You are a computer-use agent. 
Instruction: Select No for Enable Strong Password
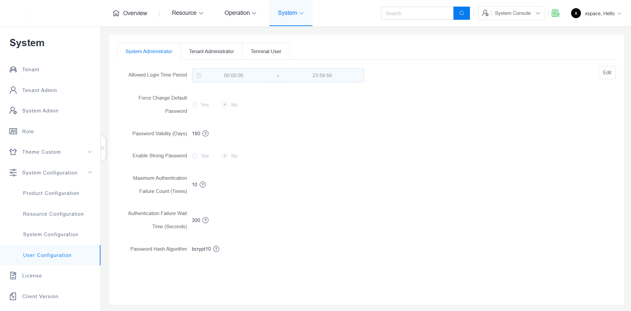[x=225, y=156]
